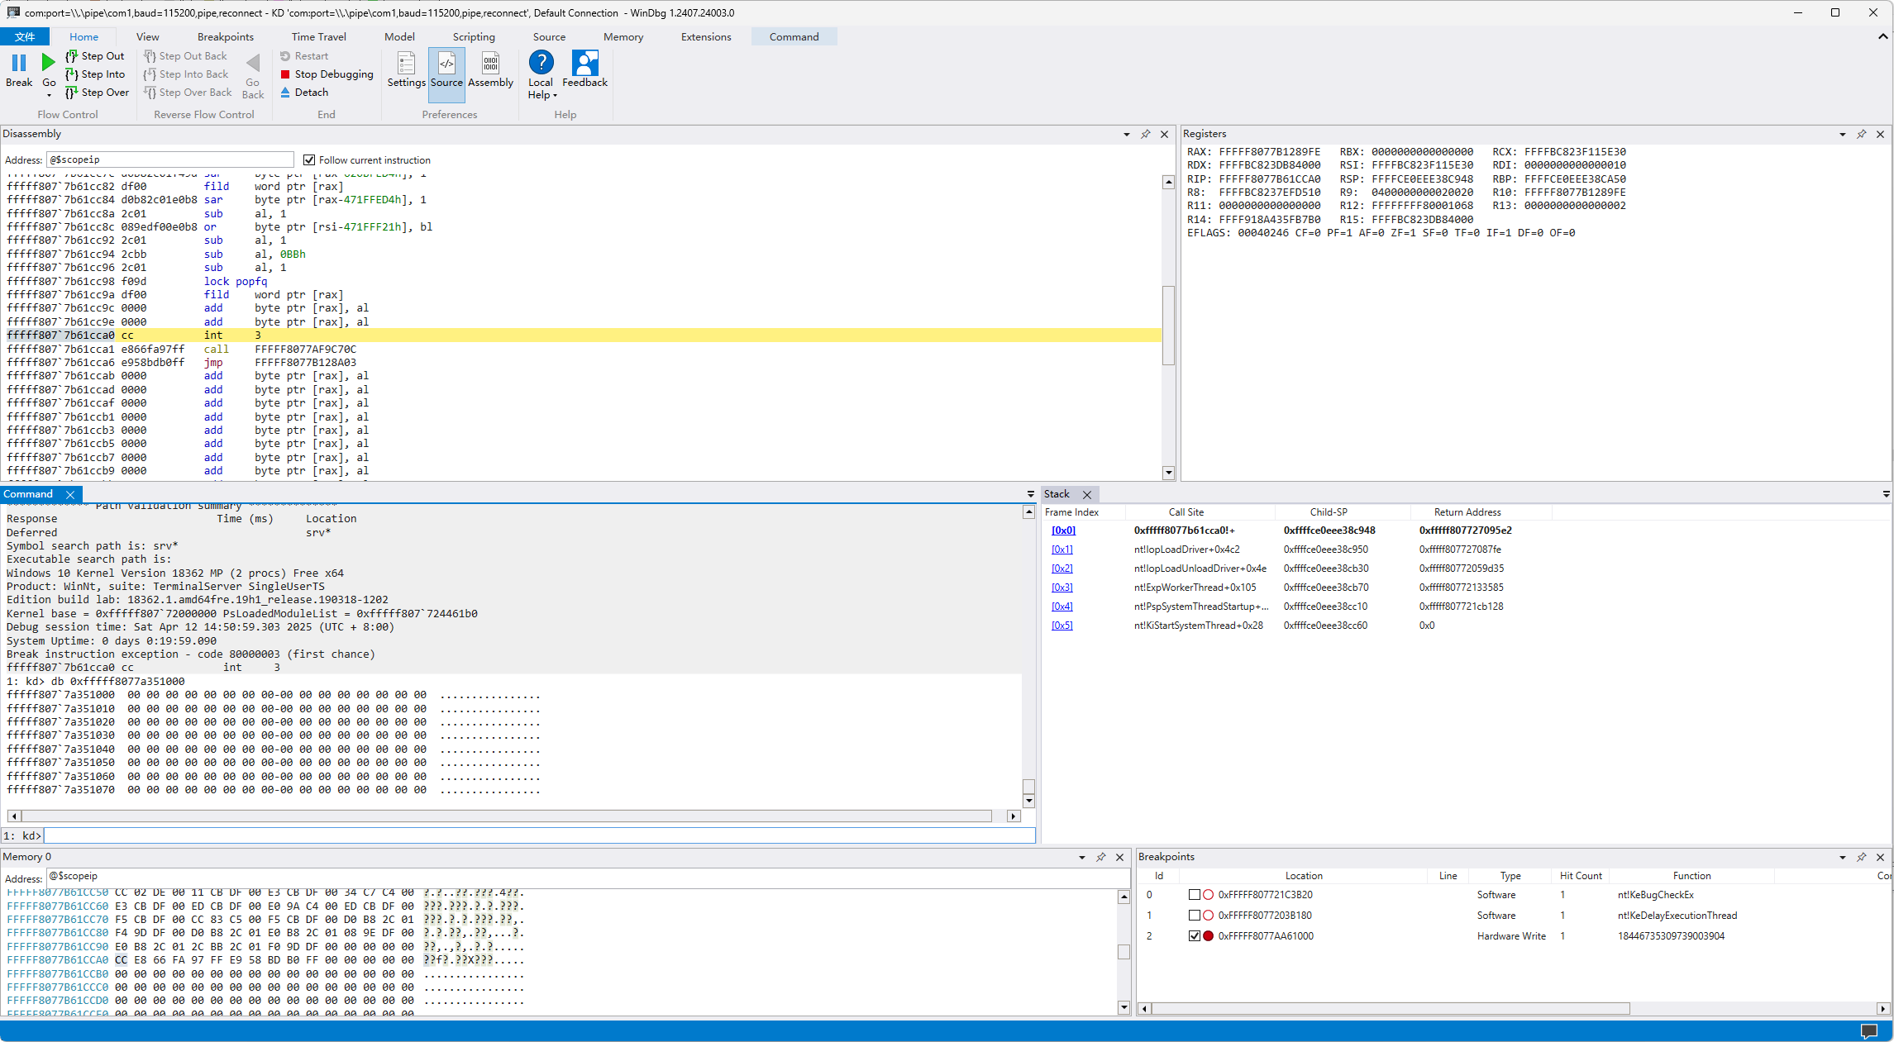Disable breakpoint 2 Hardware Write checkbox
1894x1042 pixels.
pos(1194,935)
